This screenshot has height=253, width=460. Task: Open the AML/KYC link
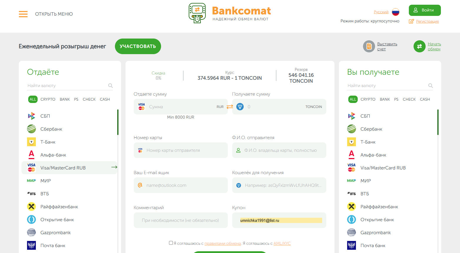282,243
